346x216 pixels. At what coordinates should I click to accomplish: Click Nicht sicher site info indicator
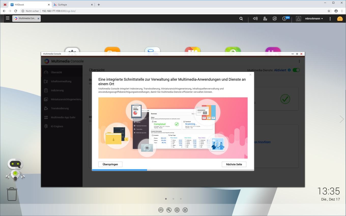(x=30, y=11)
